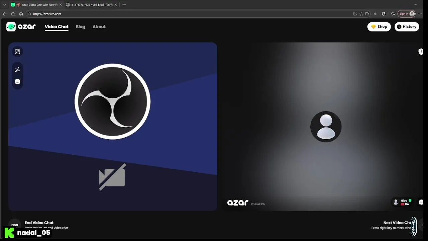Screen dimensions: 428x241
Task: Toggle fullscreen view of local video
Action: pos(17,52)
